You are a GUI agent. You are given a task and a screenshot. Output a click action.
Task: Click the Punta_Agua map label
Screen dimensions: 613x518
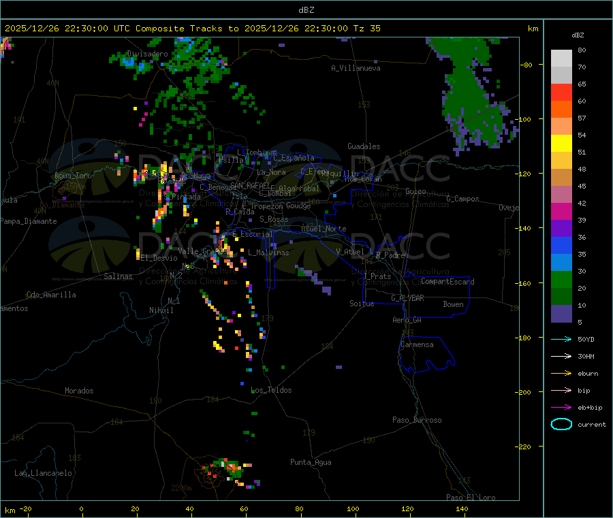[x=311, y=462]
